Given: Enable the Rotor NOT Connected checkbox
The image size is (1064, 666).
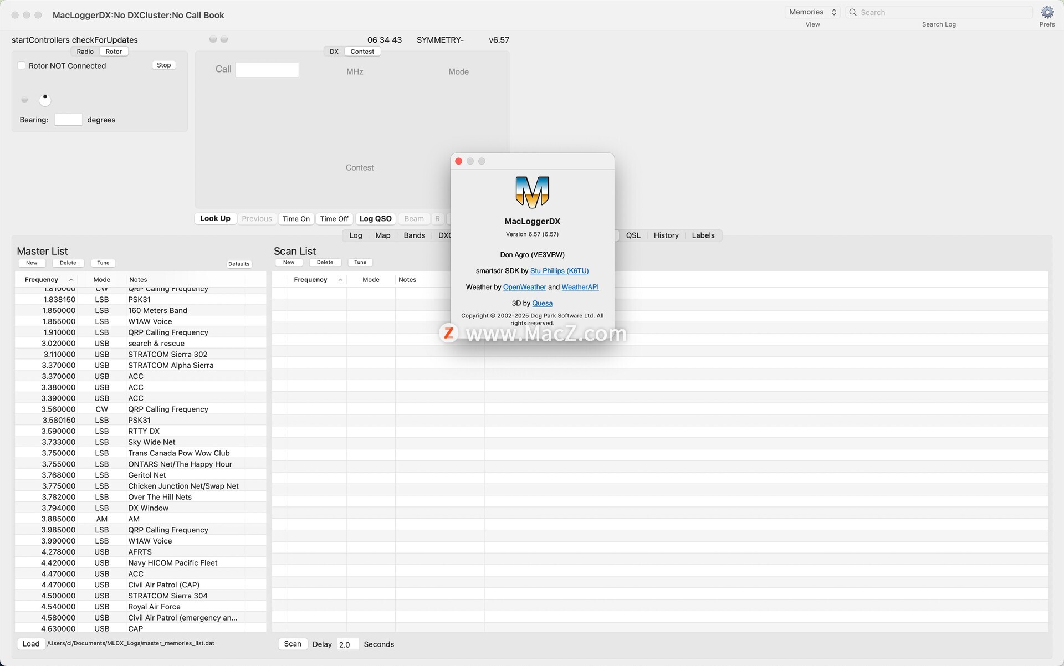Looking at the screenshot, I should click(22, 65).
